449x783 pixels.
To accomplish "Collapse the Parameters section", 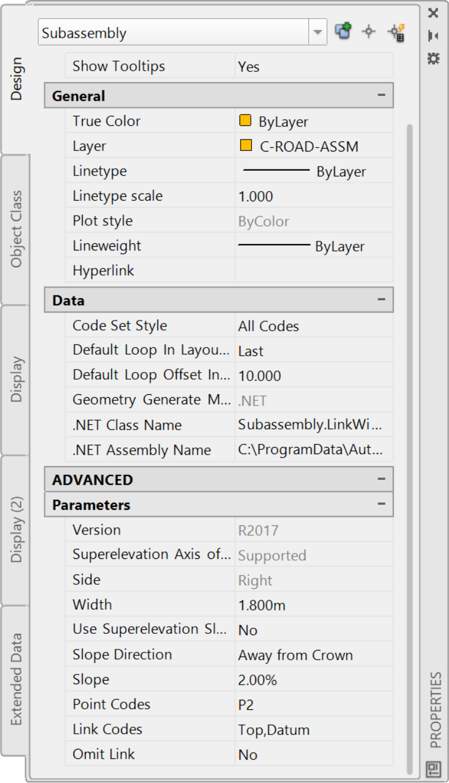I will click(381, 504).
